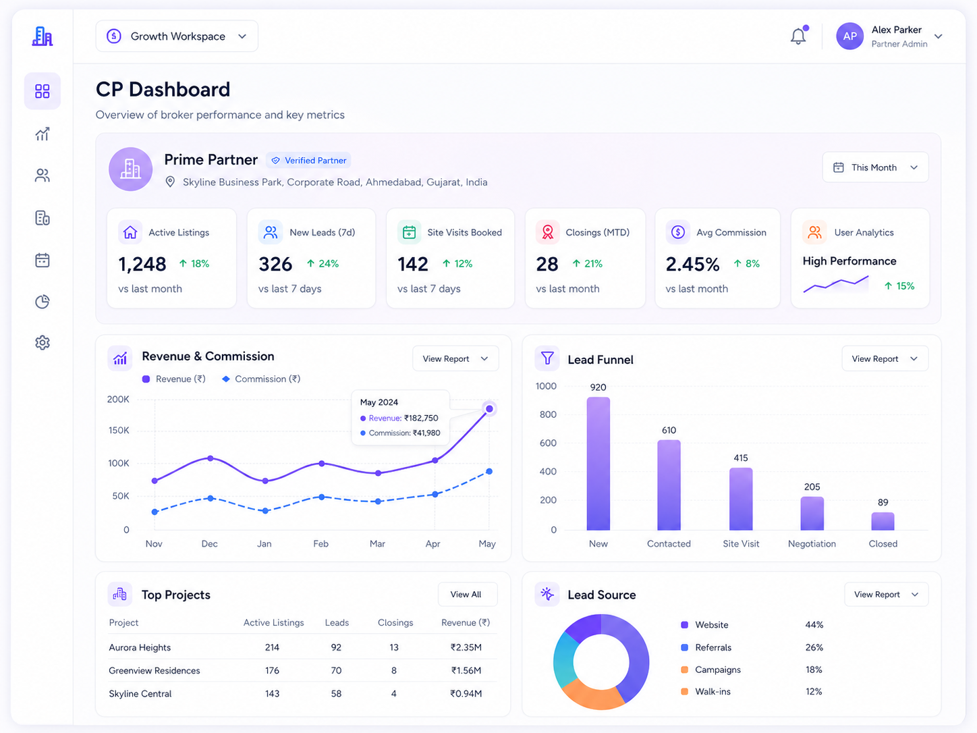Image resolution: width=977 pixels, height=733 pixels.
Task: Toggle the Commission (₹) legend series
Action: (261, 379)
